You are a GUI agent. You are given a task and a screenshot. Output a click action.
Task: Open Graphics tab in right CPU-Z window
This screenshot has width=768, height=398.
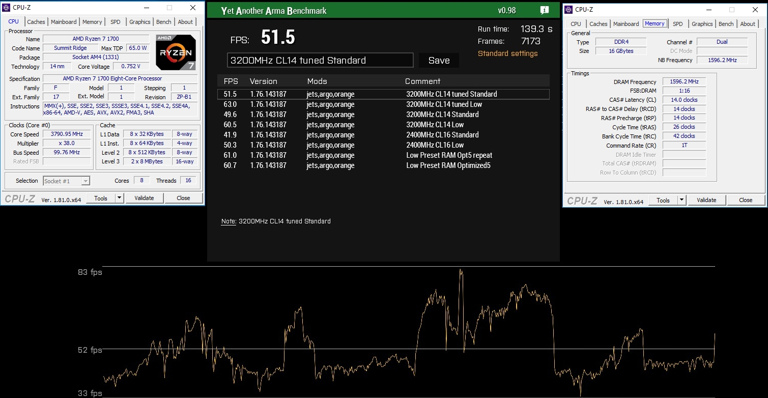pos(702,24)
